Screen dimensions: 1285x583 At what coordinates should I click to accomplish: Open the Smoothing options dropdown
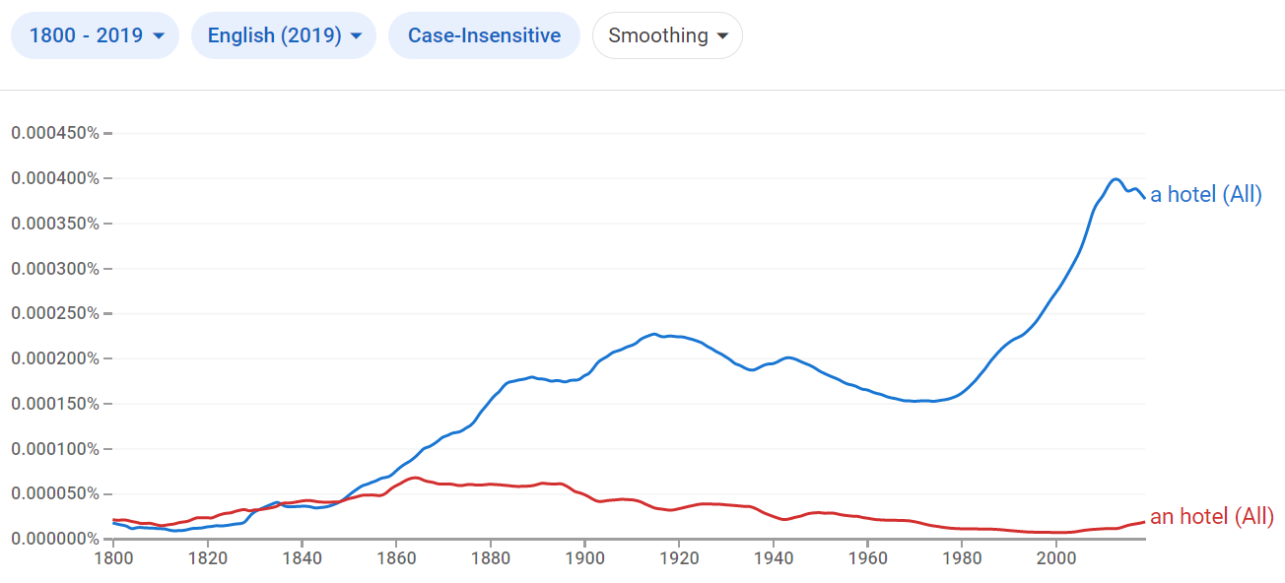click(667, 34)
